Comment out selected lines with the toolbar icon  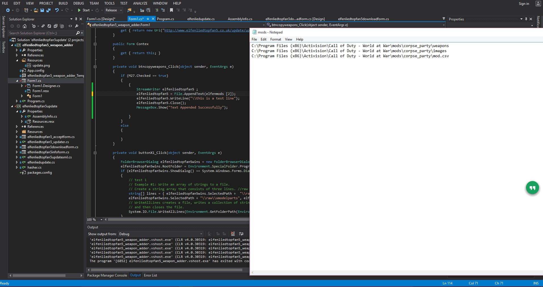157,10
